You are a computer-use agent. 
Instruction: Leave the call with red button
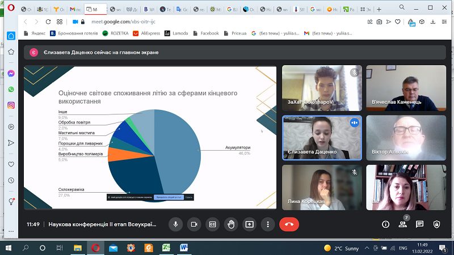click(x=289, y=224)
